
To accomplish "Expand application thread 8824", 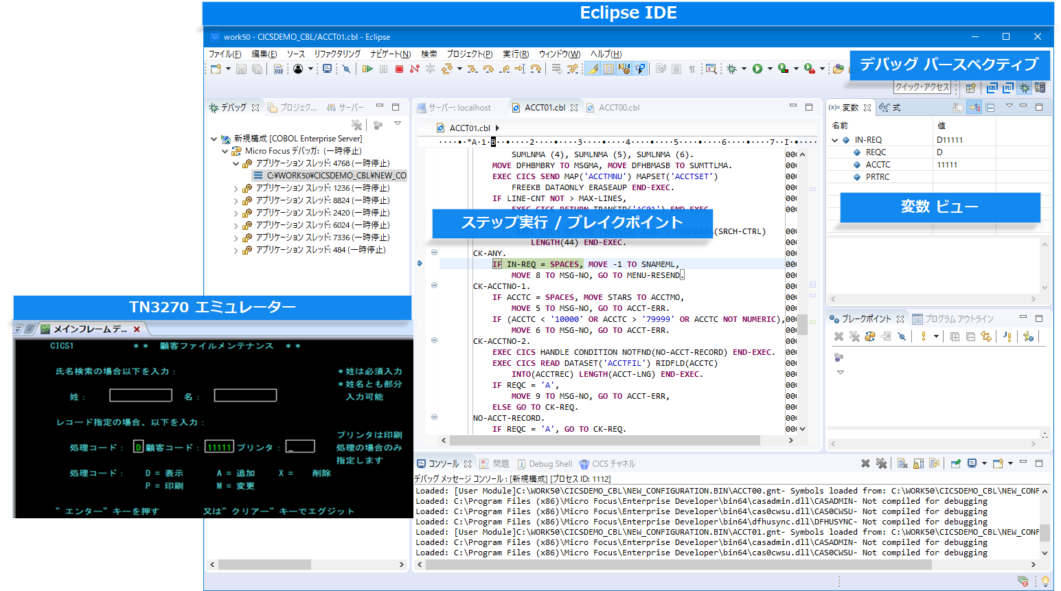I will point(236,200).
